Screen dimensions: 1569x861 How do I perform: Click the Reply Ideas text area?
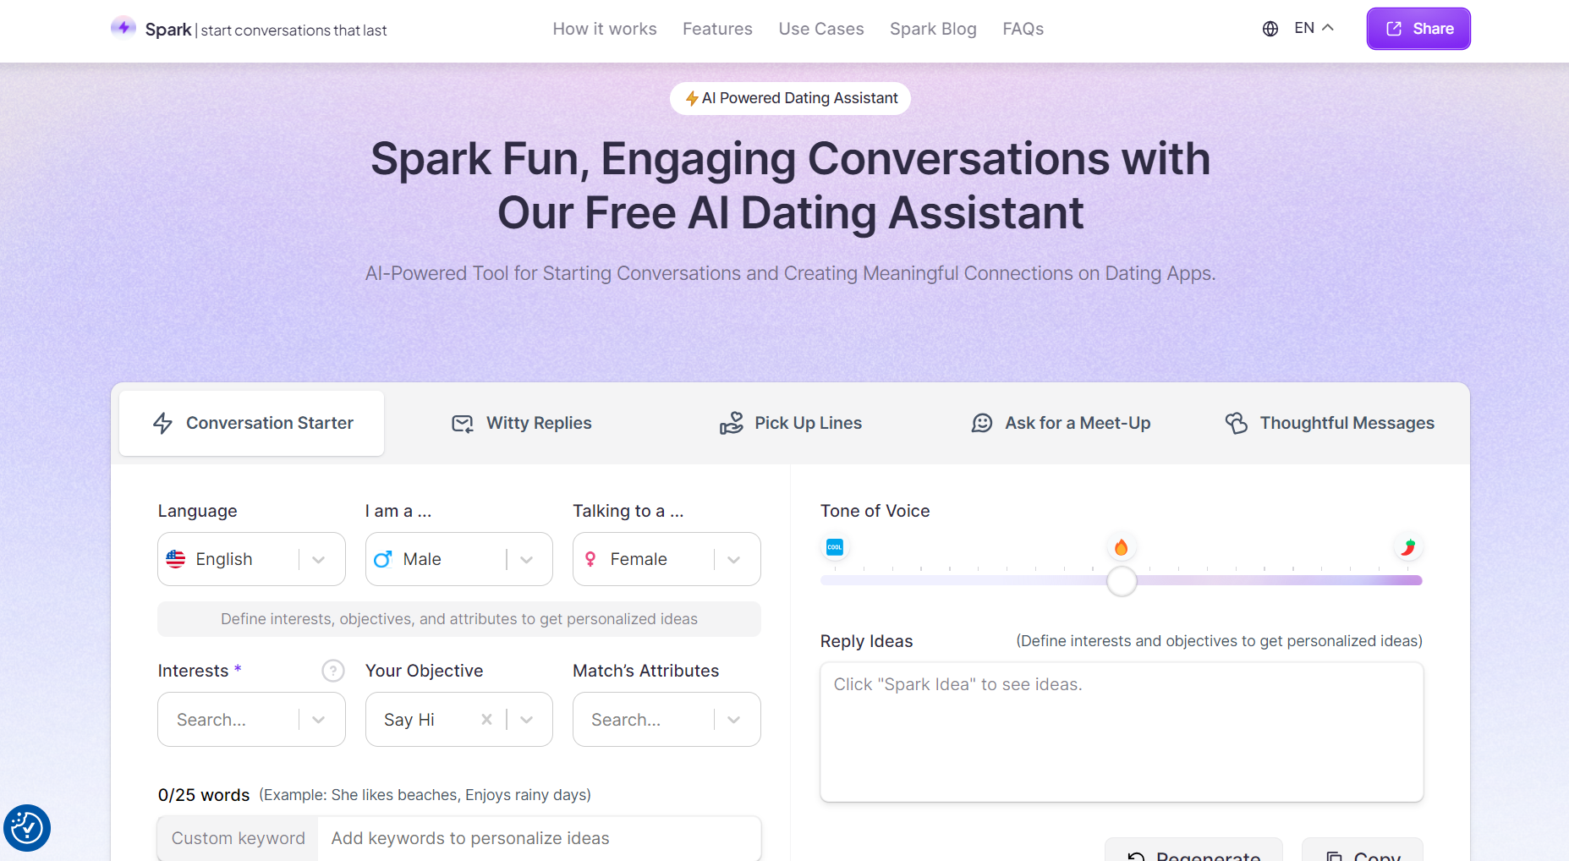pyautogui.click(x=1122, y=732)
